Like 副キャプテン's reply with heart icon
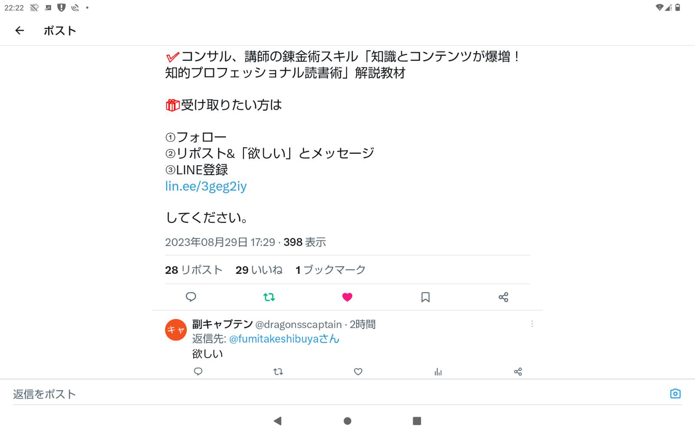695x434 pixels. [358, 372]
